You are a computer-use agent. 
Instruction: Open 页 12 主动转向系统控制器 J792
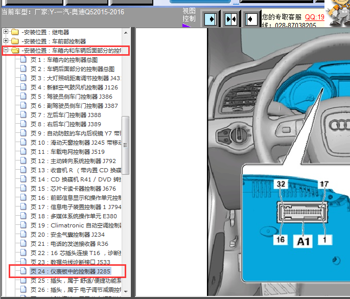coord(73,161)
